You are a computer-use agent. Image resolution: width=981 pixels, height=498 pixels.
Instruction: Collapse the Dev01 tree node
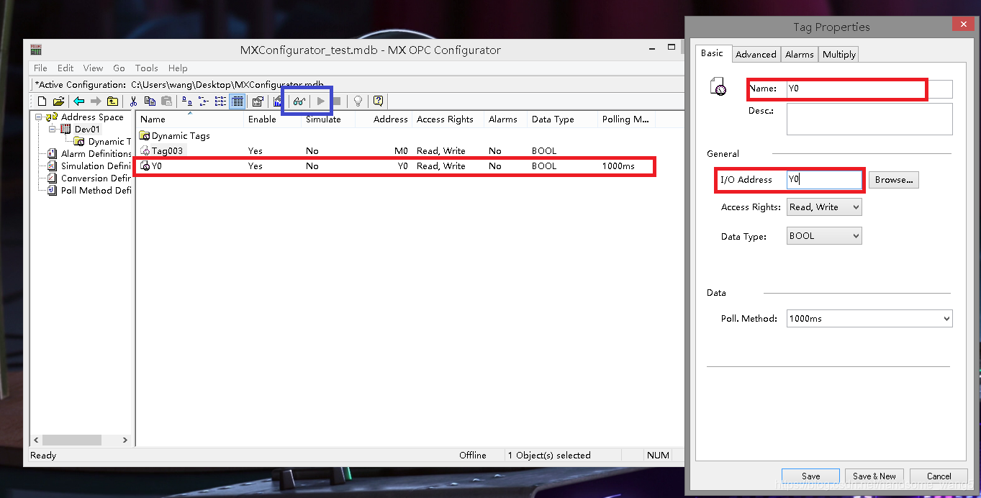(x=53, y=130)
